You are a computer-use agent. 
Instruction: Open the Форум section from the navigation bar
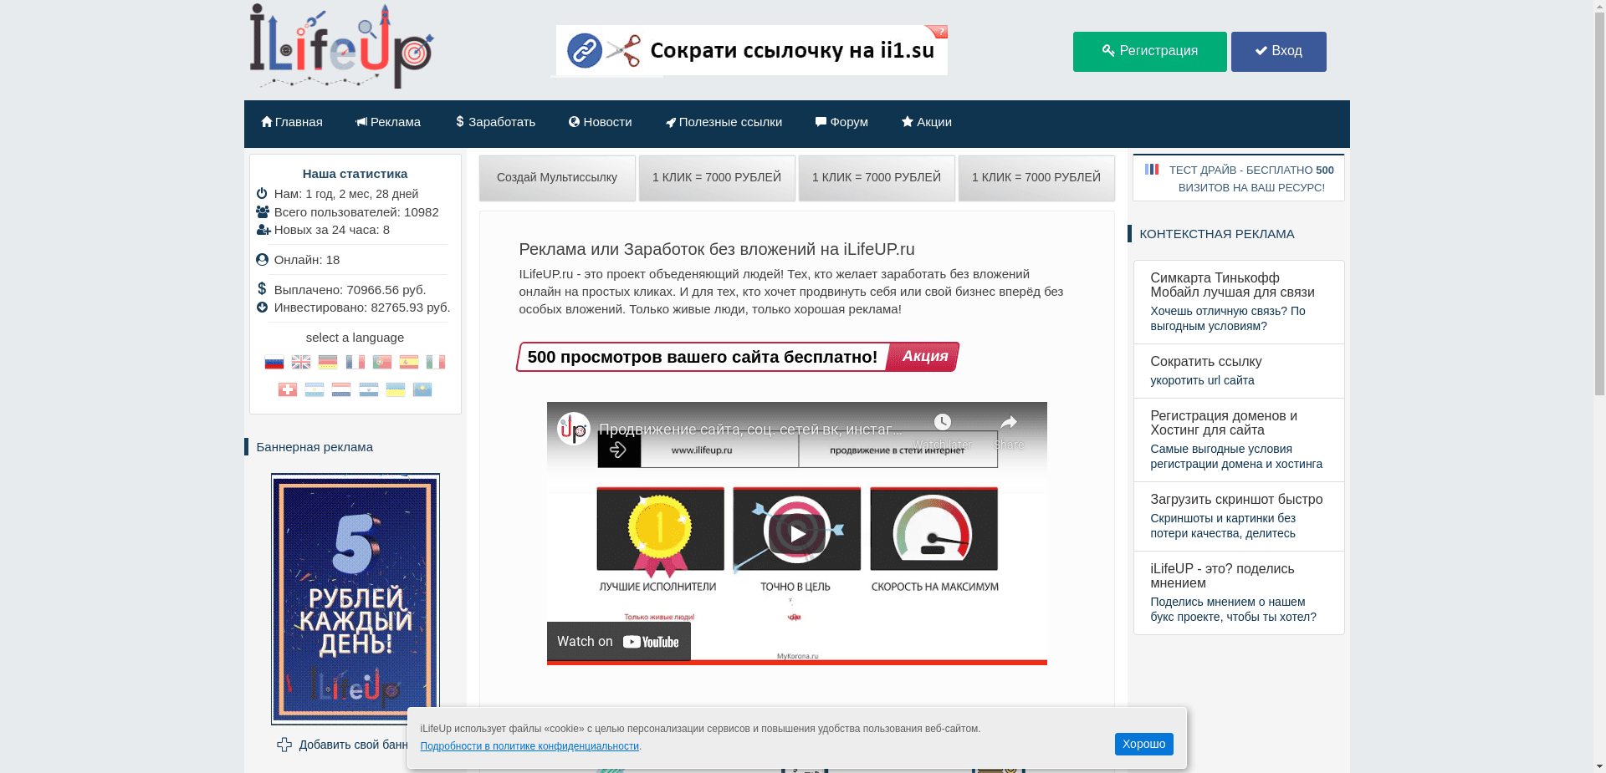tap(841, 122)
